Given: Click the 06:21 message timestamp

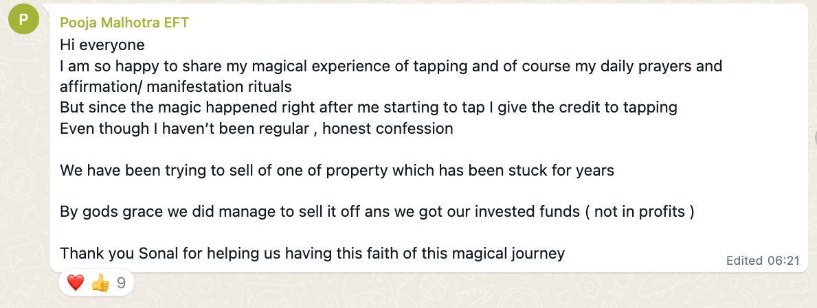Looking at the screenshot, I should 784,261.
